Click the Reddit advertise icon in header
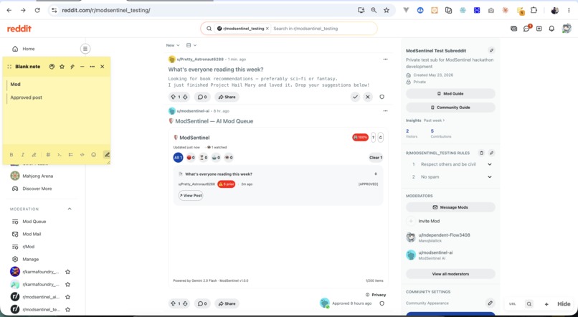578x317 pixels. point(514,29)
